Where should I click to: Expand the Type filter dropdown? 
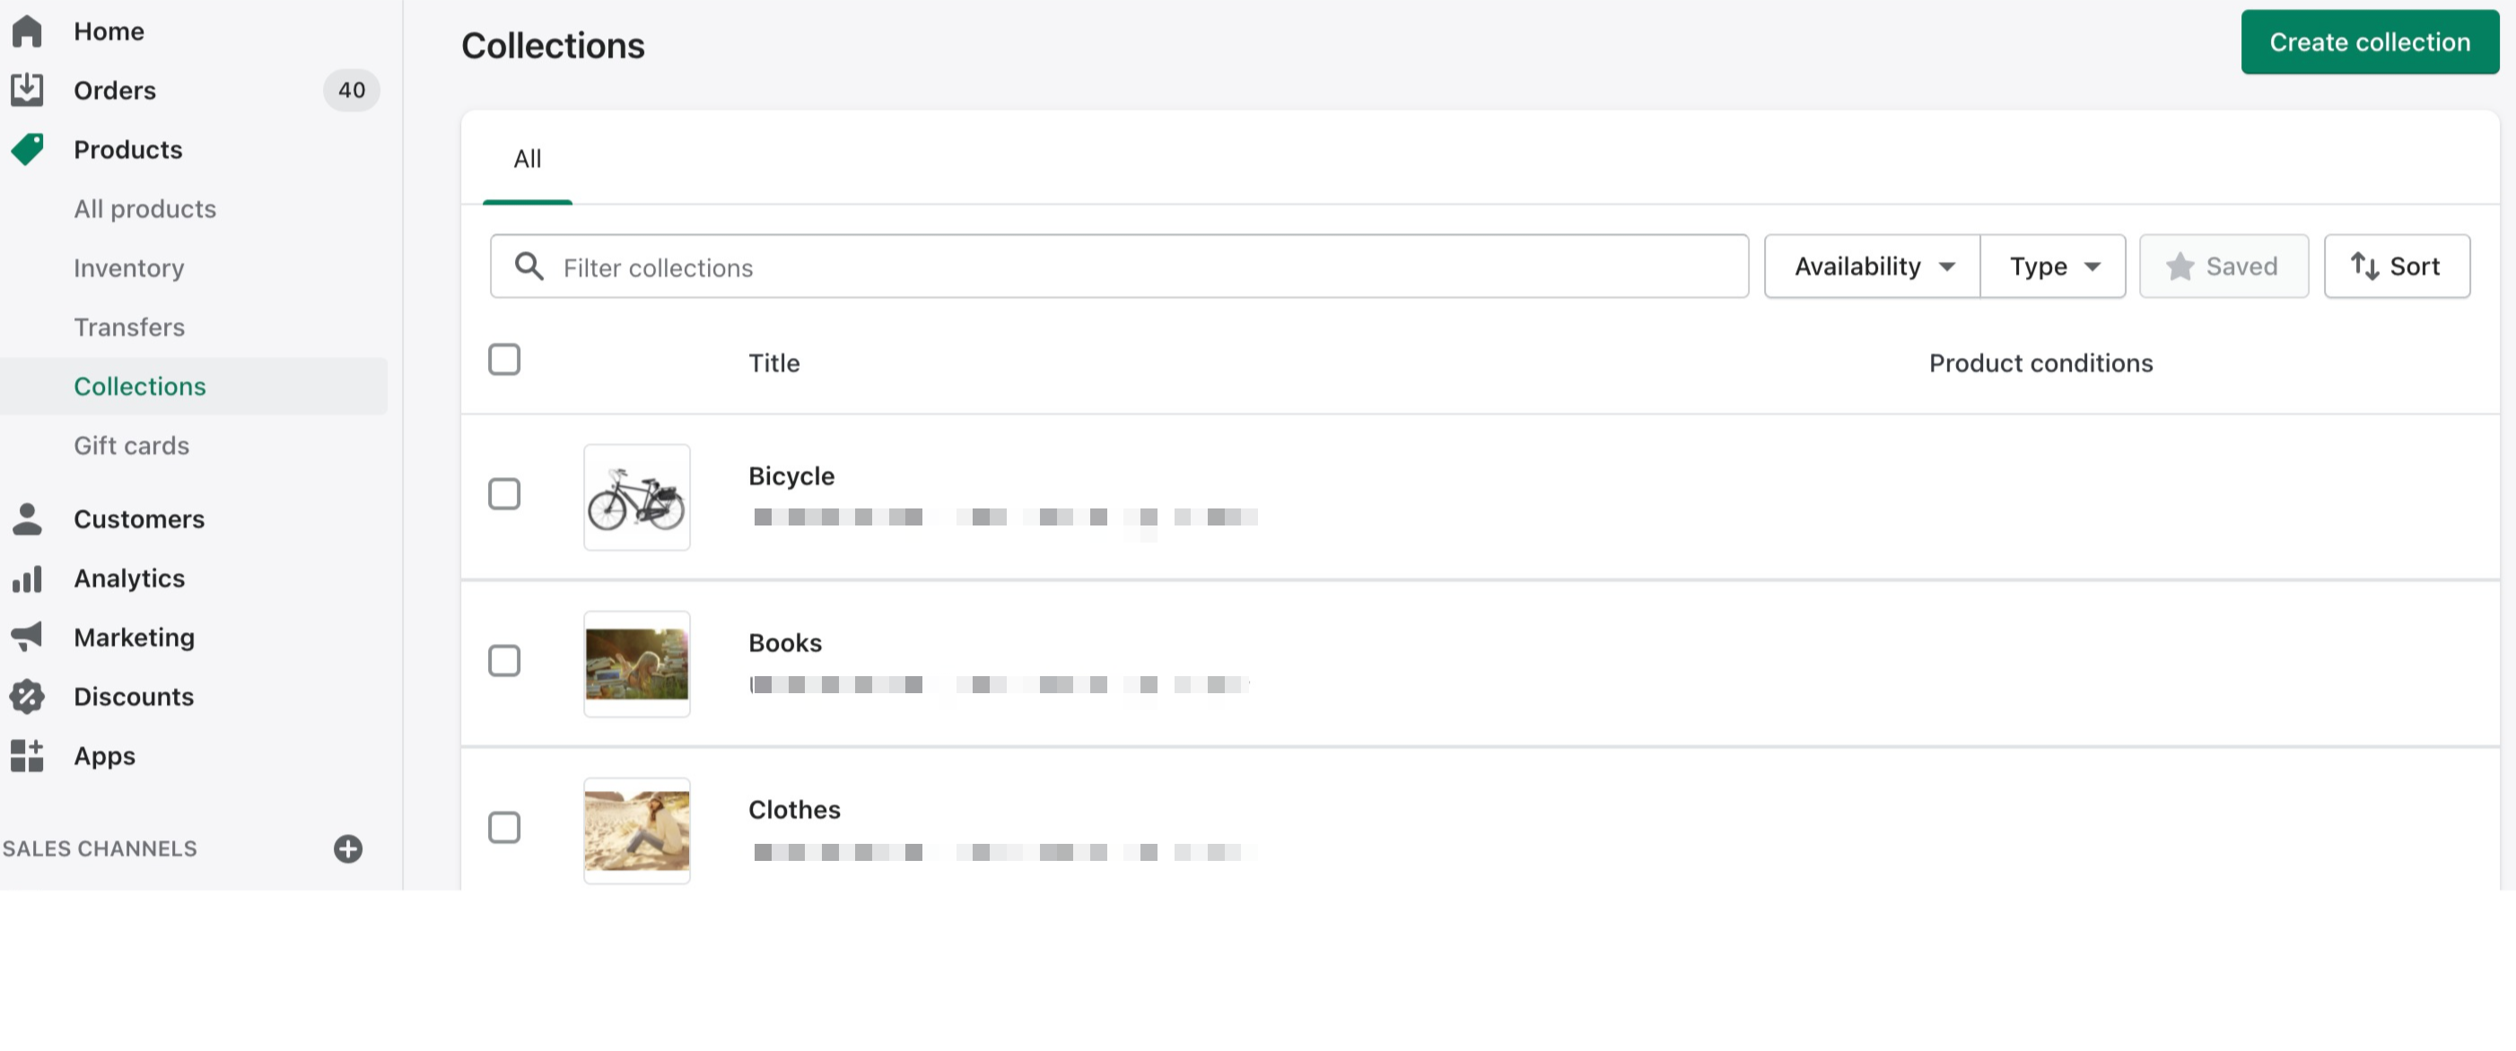[x=2054, y=265]
